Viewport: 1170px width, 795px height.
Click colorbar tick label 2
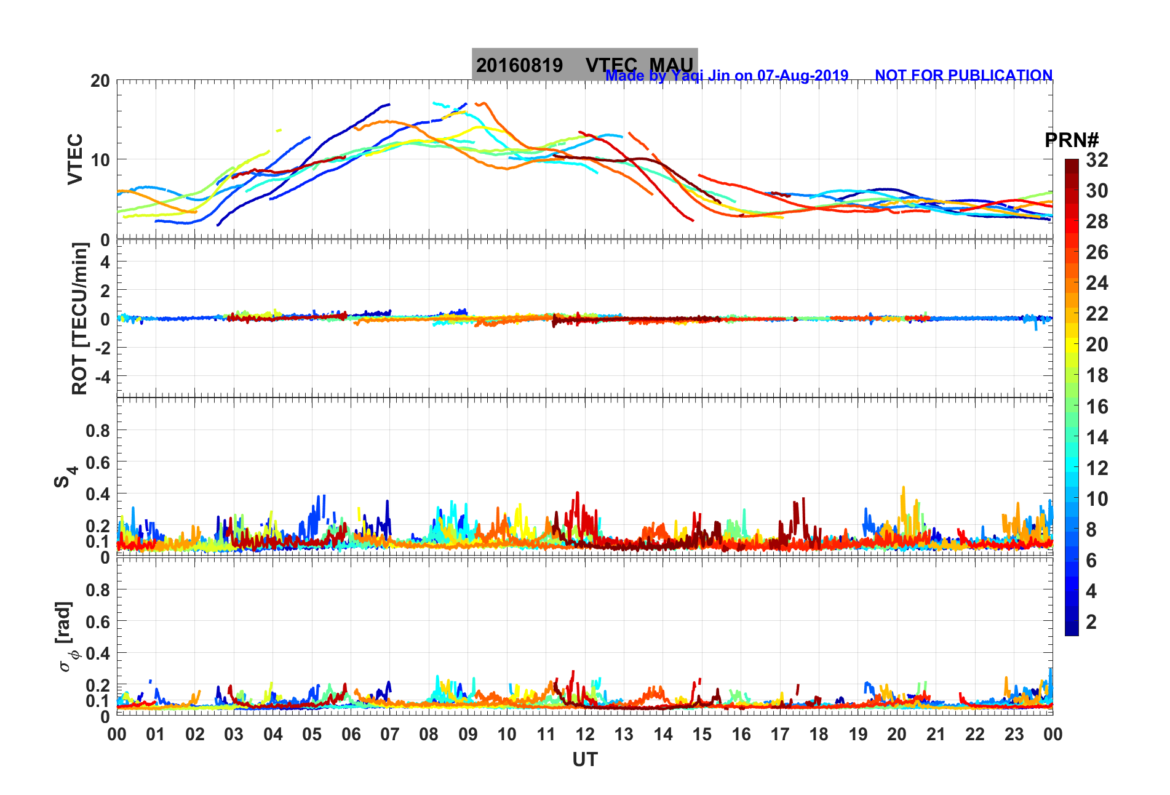[1091, 621]
